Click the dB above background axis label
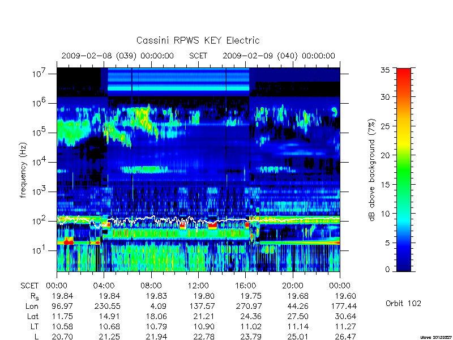453x340 pixels. coord(372,170)
